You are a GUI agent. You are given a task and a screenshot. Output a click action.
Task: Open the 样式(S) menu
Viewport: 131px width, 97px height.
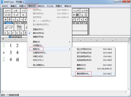pyautogui.click(x=41, y=6)
